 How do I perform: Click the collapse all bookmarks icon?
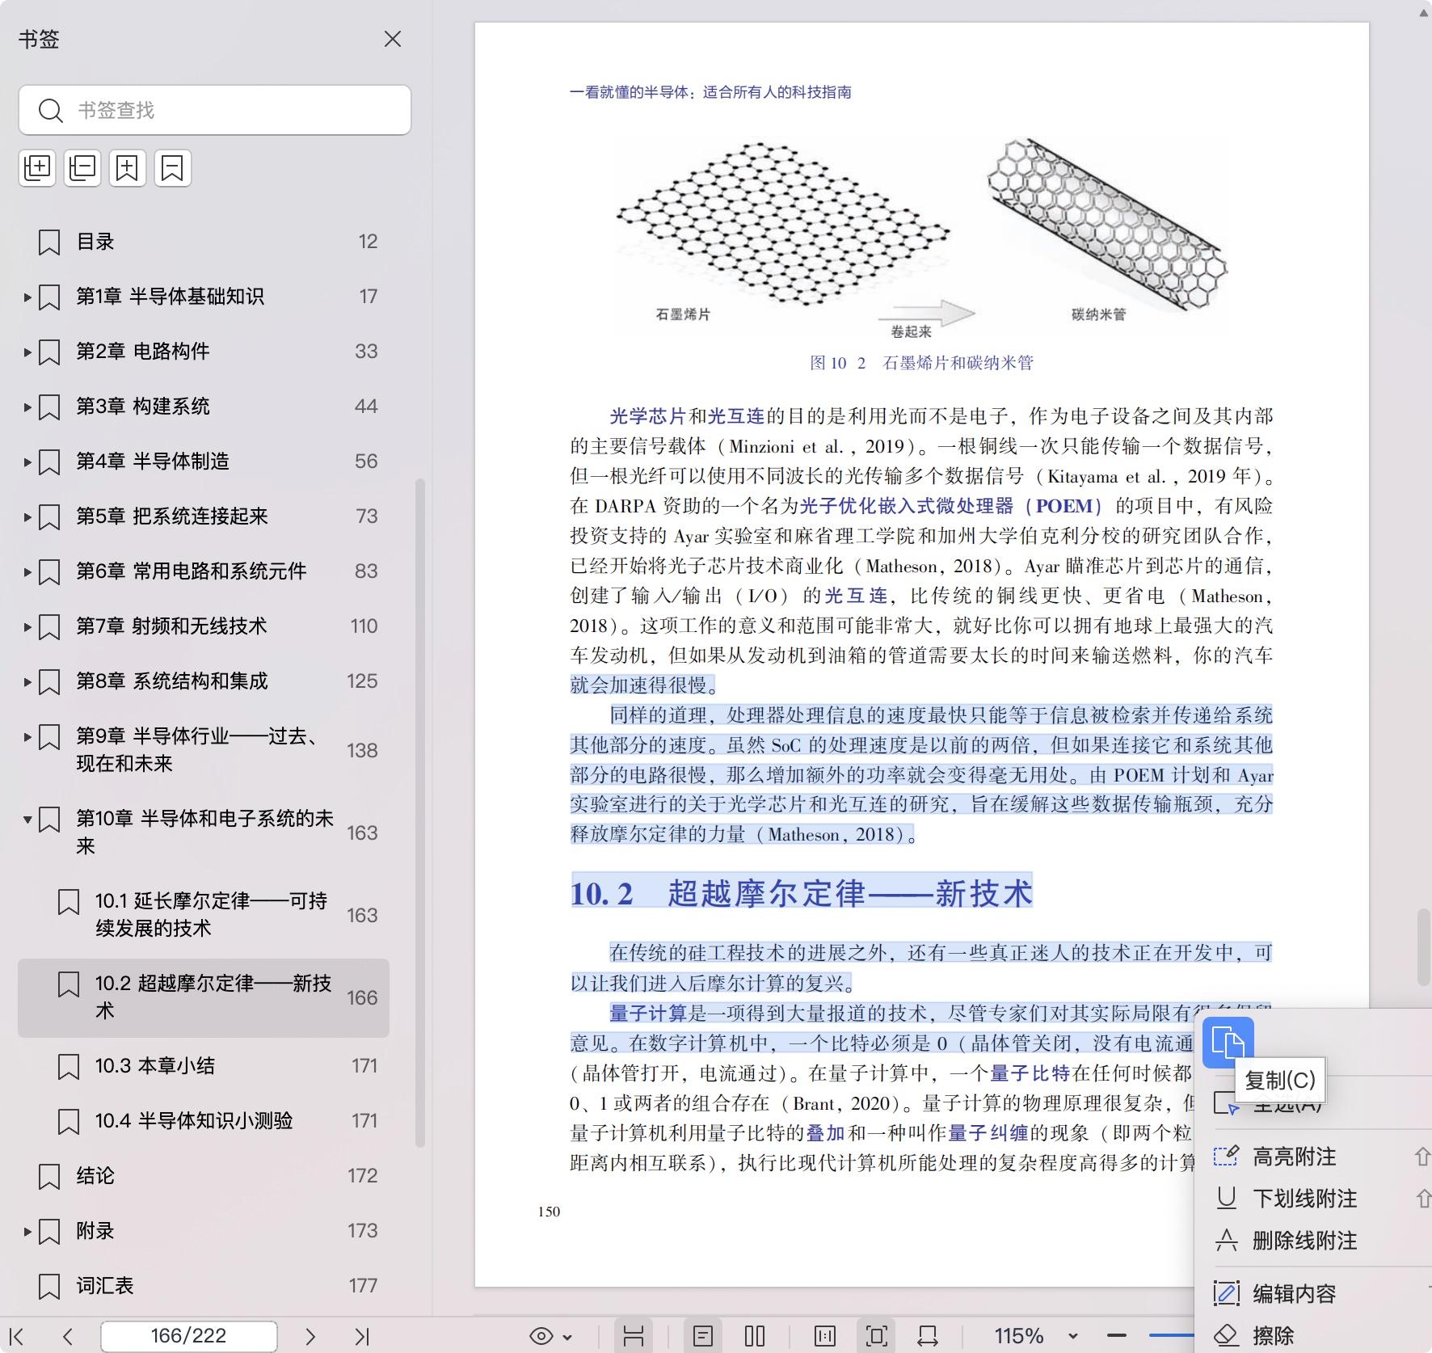[82, 168]
